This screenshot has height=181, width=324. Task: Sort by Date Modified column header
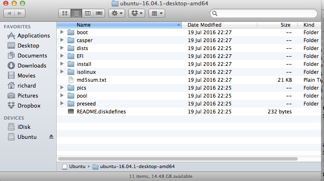point(219,25)
